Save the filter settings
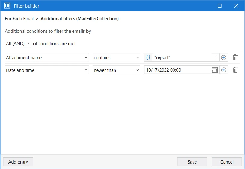The image size is (245, 169). pos(192,162)
